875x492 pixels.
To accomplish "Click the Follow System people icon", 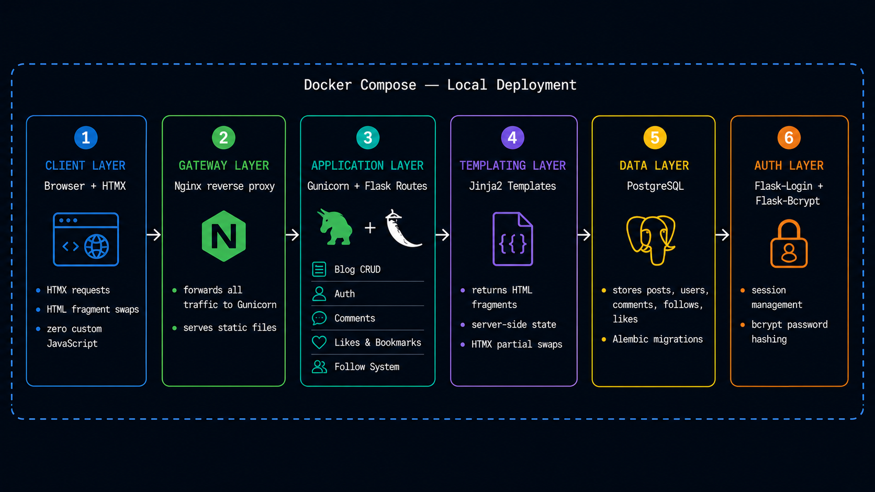I will (x=319, y=367).
